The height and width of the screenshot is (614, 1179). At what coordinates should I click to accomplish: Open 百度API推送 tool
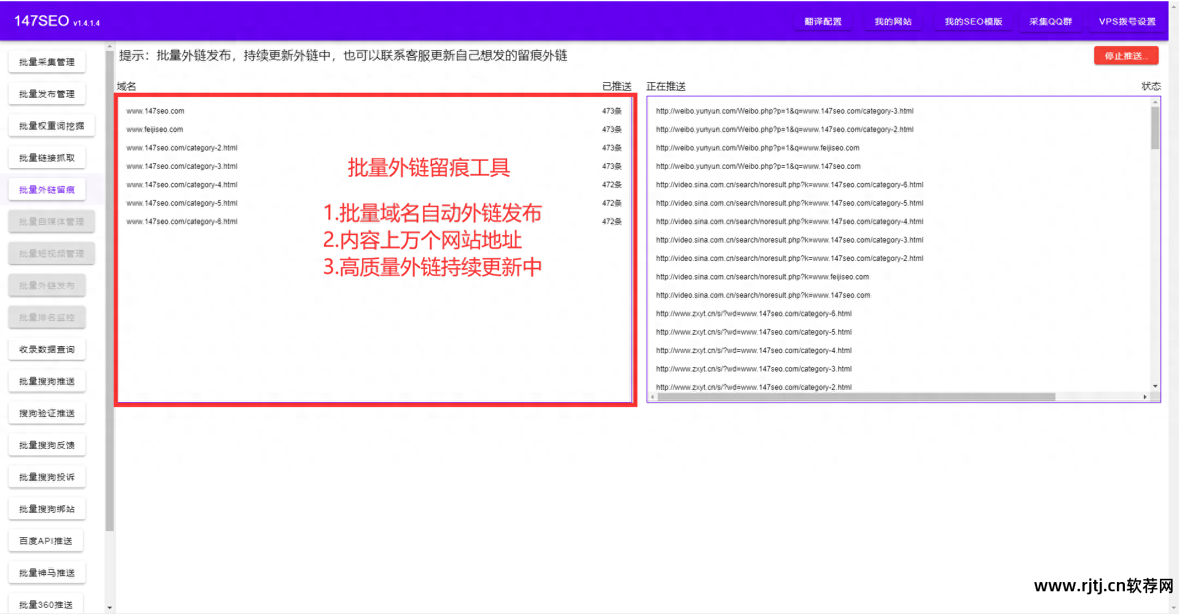[x=45, y=540]
